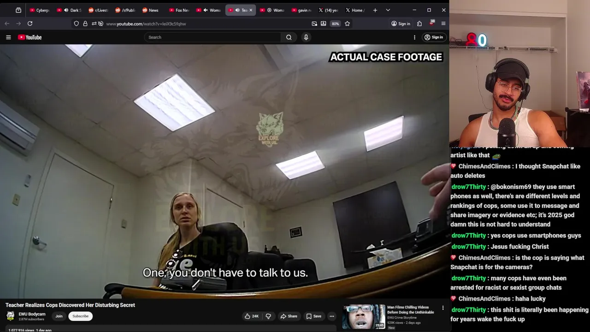Open YouTube guide hamburger menu
This screenshot has width=590, height=332.
click(x=8, y=37)
